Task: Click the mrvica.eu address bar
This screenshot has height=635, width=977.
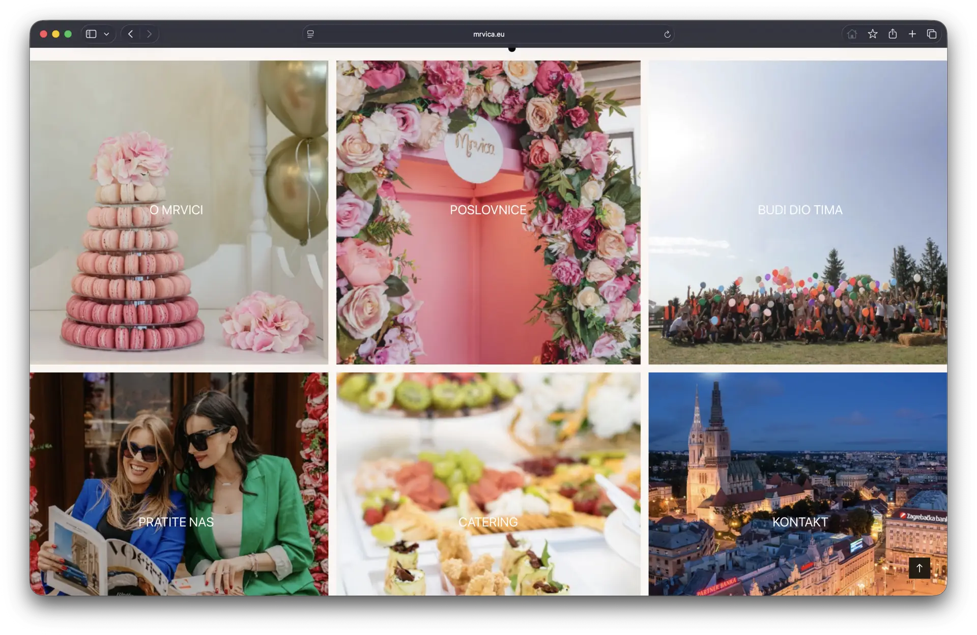Action: click(489, 34)
